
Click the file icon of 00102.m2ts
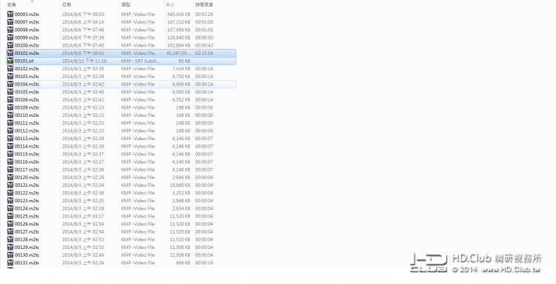pyautogui.click(x=10, y=69)
